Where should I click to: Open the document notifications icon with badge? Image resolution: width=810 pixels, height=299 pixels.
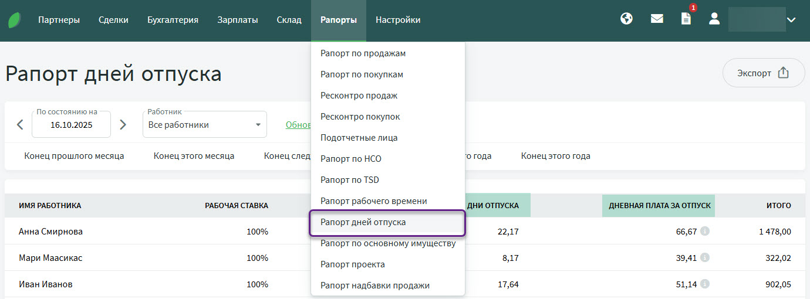click(686, 19)
